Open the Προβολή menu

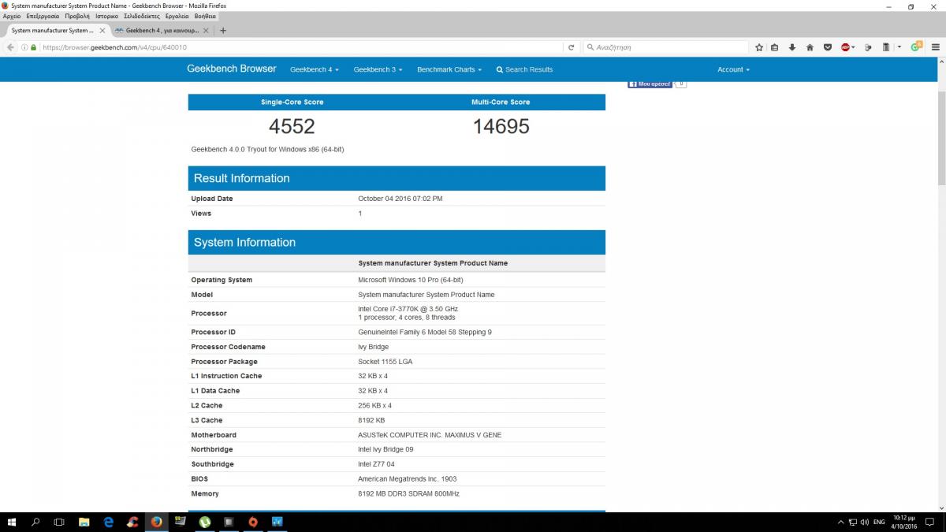tap(77, 16)
